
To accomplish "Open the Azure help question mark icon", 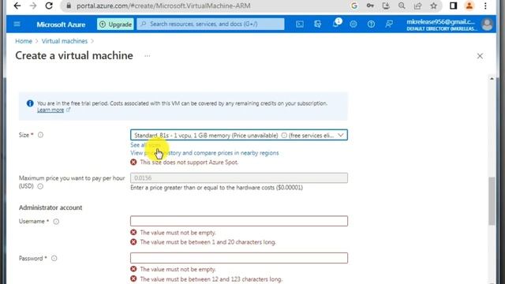I will click(x=371, y=24).
